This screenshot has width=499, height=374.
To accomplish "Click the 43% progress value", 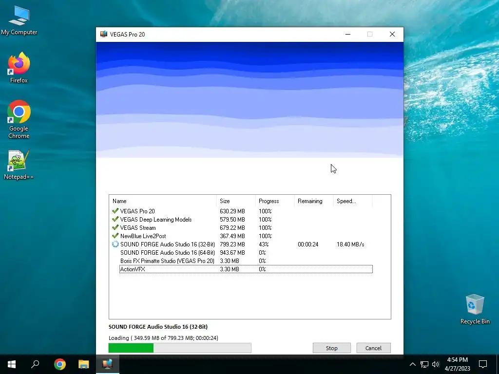I will tap(264, 244).
